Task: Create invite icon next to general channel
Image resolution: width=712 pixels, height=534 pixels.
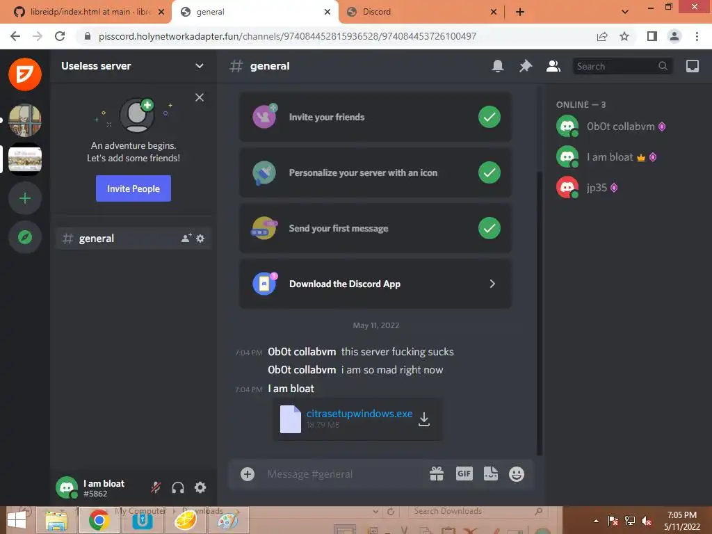Action: pyautogui.click(x=186, y=238)
